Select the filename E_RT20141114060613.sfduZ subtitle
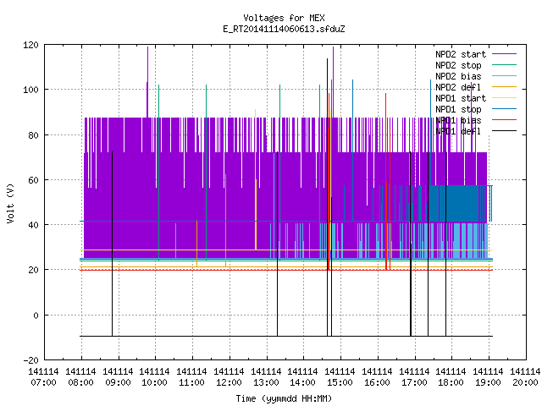The height and width of the screenshot is (406, 542). 284,29
